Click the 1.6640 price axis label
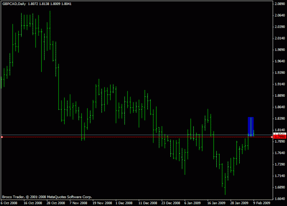287x206 pixels. click(280, 199)
